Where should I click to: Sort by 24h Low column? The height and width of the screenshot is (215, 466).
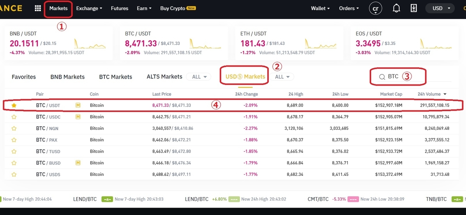coord(341,94)
